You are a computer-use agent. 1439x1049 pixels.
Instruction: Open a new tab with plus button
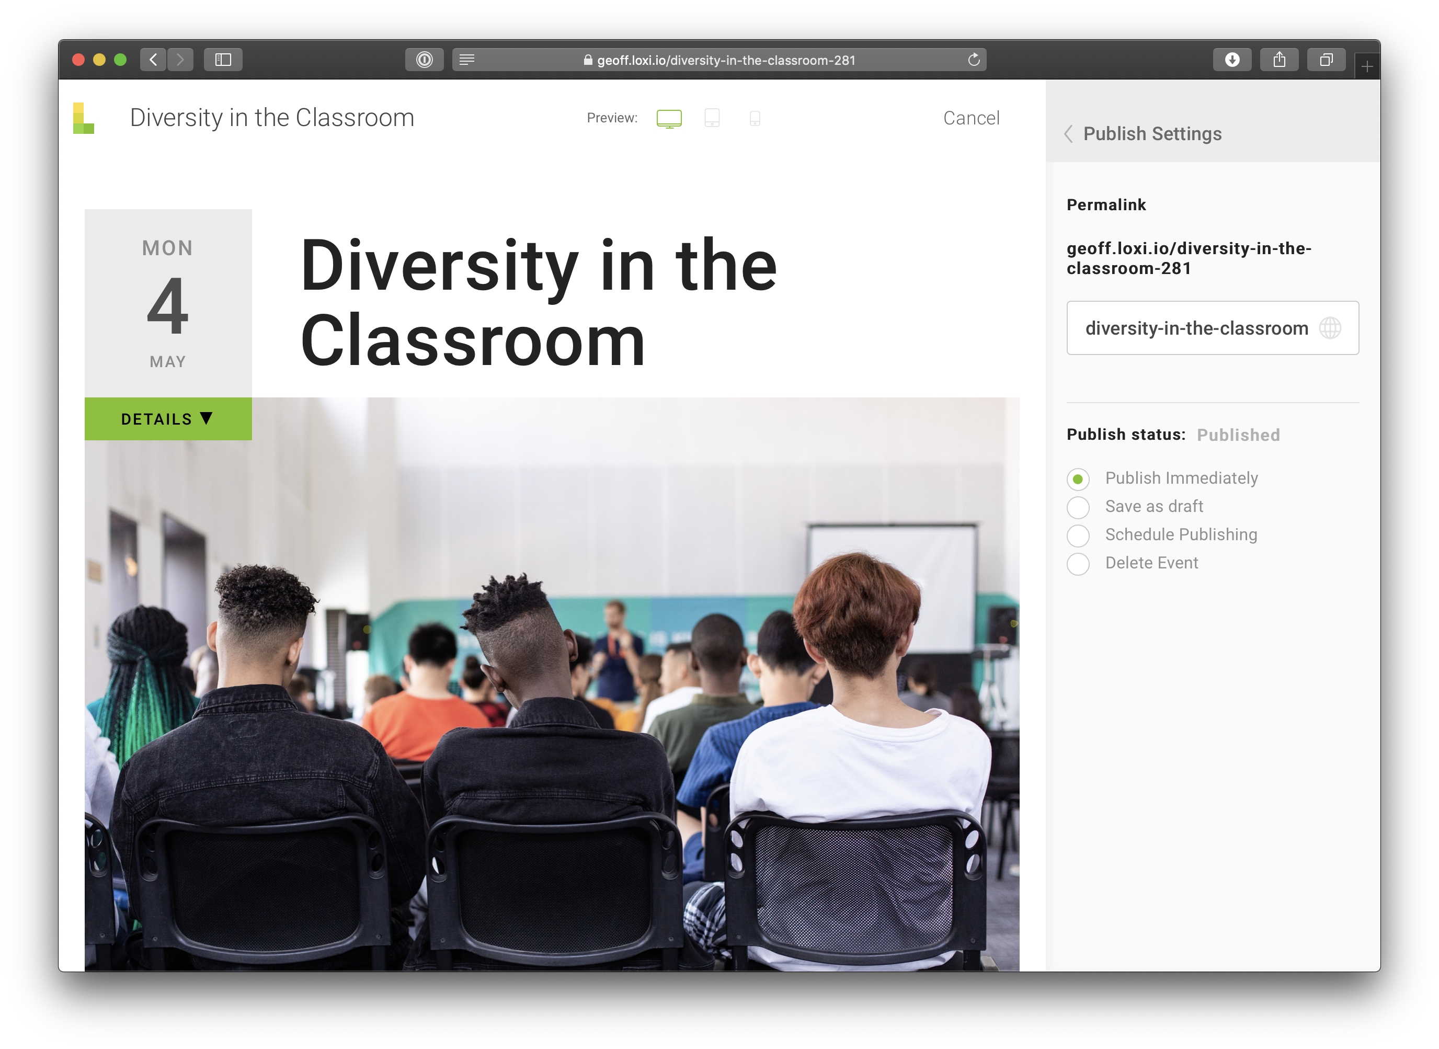[x=1367, y=67]
